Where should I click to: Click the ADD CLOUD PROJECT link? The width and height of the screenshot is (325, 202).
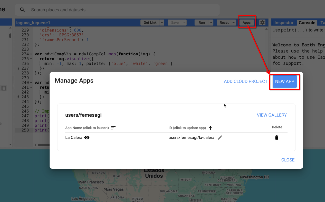pyautogui.click(x=245, y=81)
